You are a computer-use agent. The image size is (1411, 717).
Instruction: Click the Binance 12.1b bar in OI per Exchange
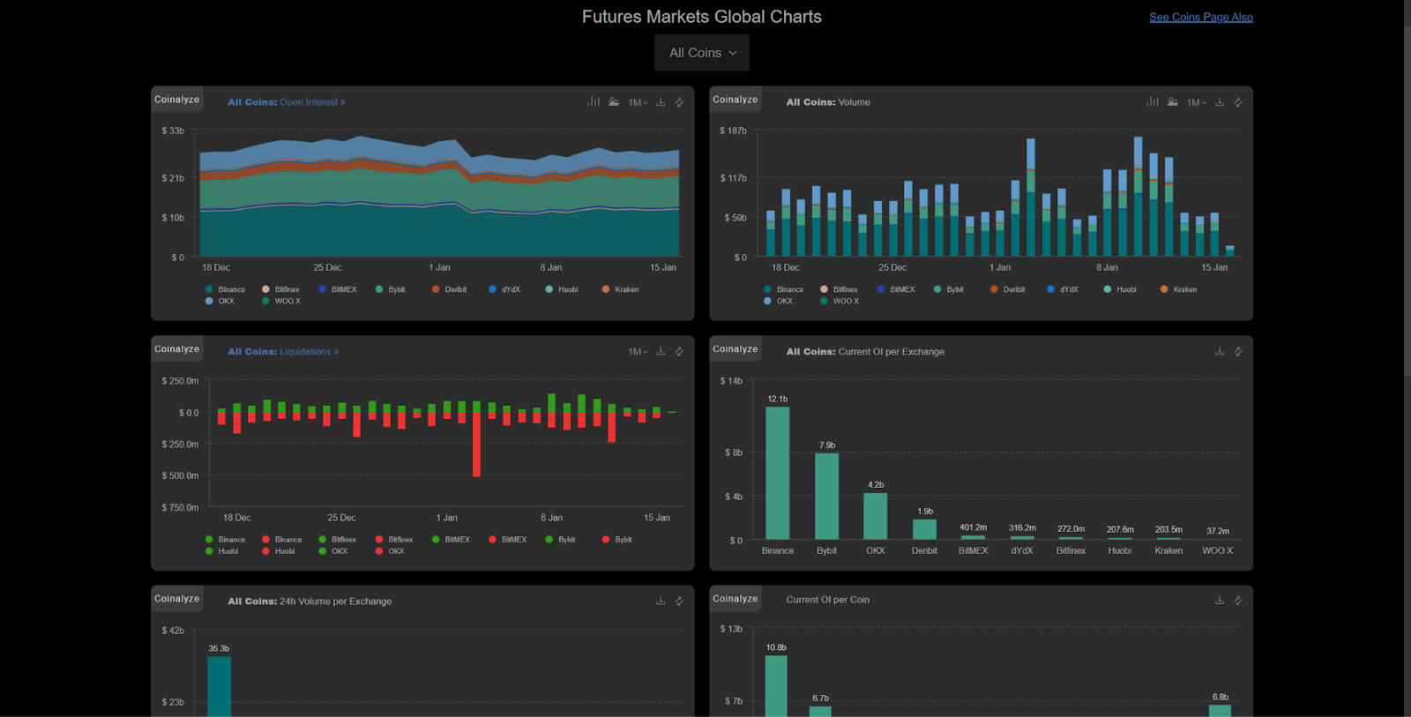[778, 473]
